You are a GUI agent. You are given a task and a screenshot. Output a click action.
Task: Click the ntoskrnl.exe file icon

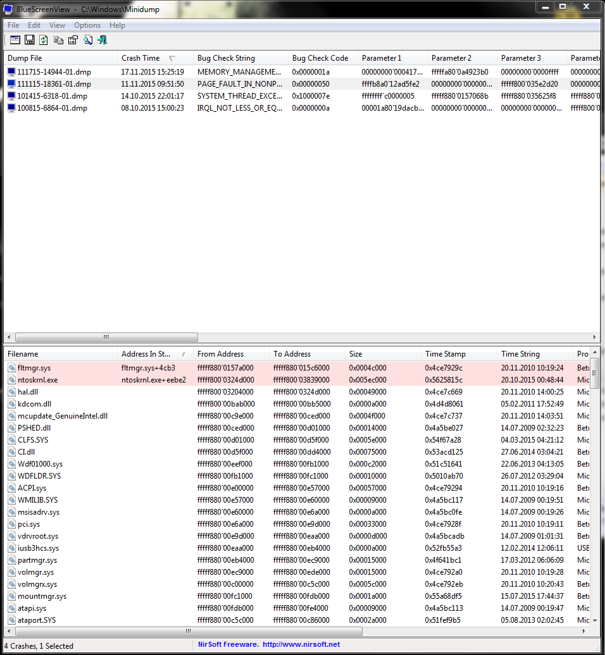[x=11, y=380]
